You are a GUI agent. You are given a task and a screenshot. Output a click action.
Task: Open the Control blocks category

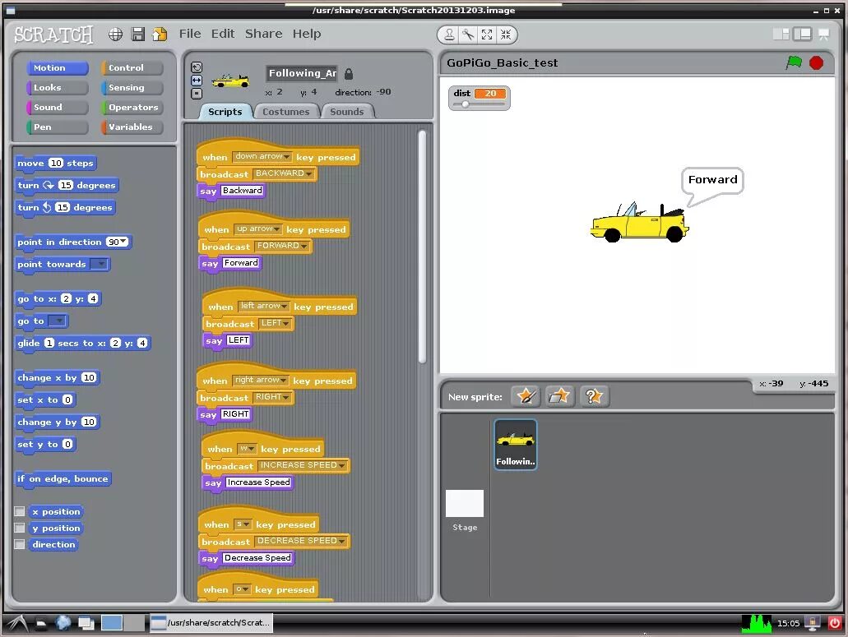click(x=132, y=67)
